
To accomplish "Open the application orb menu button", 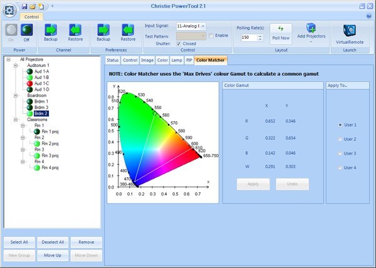I will pyautogui.click(x=9, y=10).
